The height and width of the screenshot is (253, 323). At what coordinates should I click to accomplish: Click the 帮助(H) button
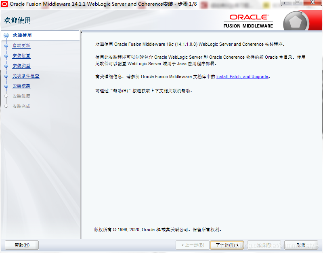click(22, 245)
